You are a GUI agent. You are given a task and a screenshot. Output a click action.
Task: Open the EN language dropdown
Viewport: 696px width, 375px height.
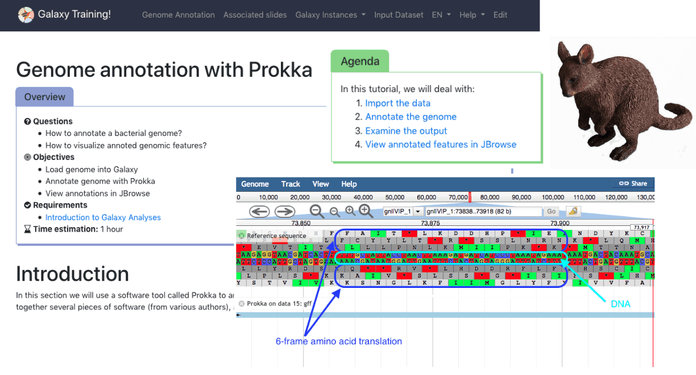tap(441, 15)
